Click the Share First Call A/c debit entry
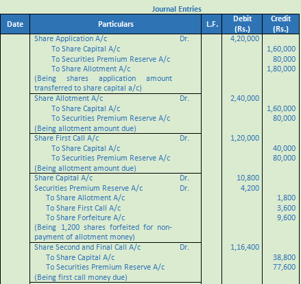This screenshot has width=301, height=284. [67, 138]
